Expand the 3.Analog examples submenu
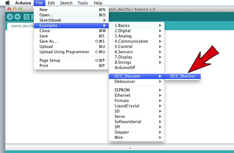This screenshot has width=234, height=153. 137,36
